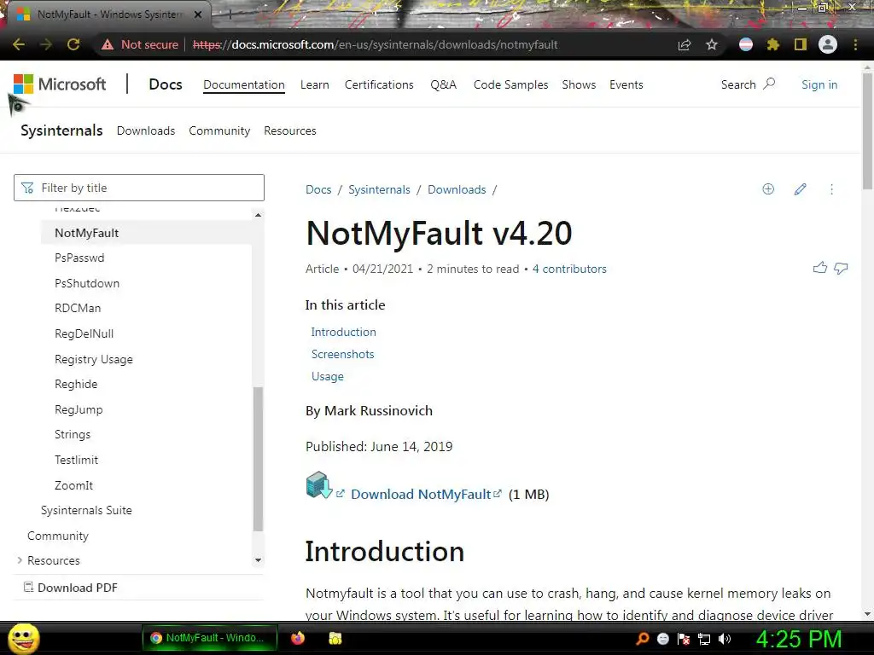Give thumbs down feedback on article
The image size is (874, 655).
tap(841, 268)
